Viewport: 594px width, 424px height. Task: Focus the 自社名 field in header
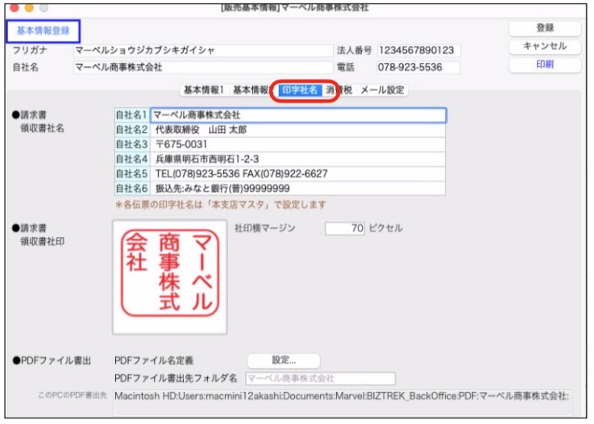(201, 68)
